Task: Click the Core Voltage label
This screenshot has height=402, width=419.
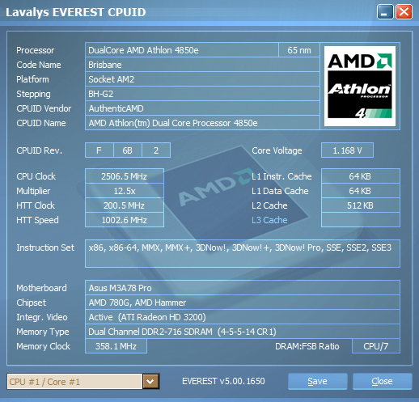Action: [x=277, y=150]
